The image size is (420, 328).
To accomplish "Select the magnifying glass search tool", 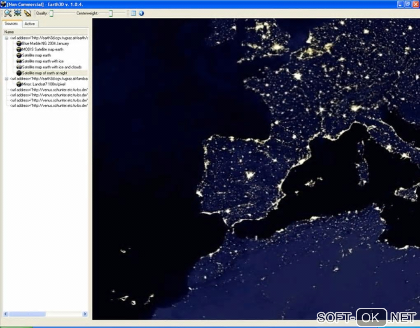I will (8, 13).
